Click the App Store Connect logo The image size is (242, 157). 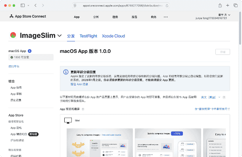(x=28, y=16)
